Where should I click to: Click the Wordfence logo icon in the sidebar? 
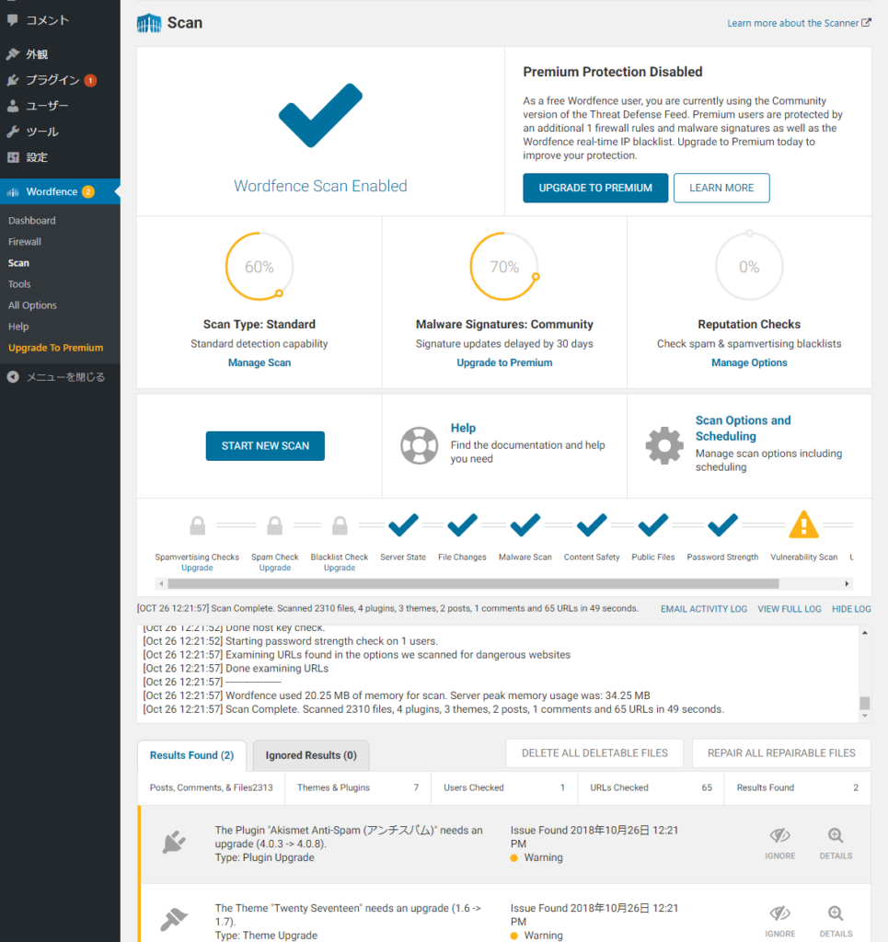[13, 192]
